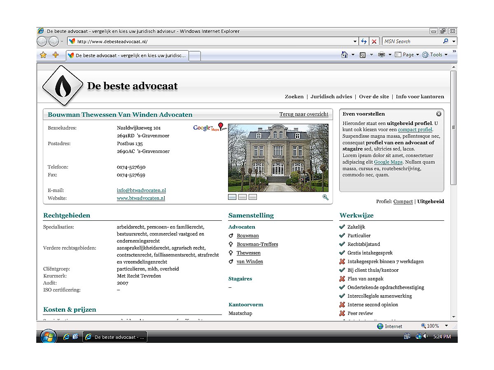
Task: Click the red cross beside Plan van aanpak
Action: [x=343, y=279]
